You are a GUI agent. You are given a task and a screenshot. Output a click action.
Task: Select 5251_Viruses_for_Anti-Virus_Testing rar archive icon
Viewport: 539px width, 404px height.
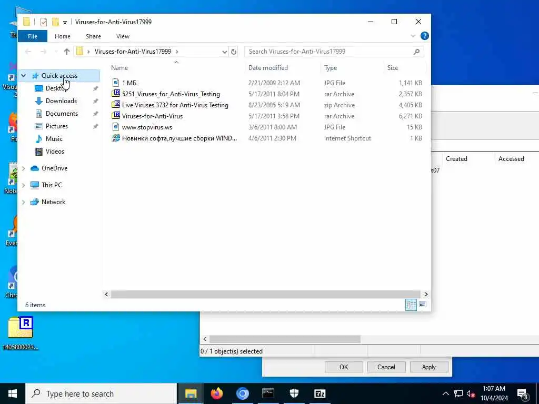point(116,94)
